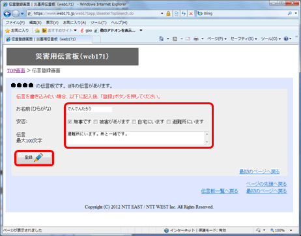Click the search magnifier in Bing box
Image resolution: width=301 pixels, height=236 pixels.
point(289,14)
